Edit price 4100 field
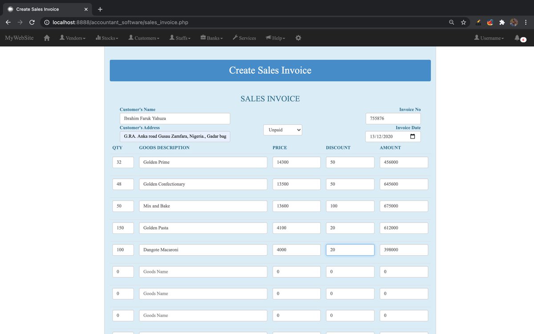This screenshot has width=534, height=334. point(296,228)
